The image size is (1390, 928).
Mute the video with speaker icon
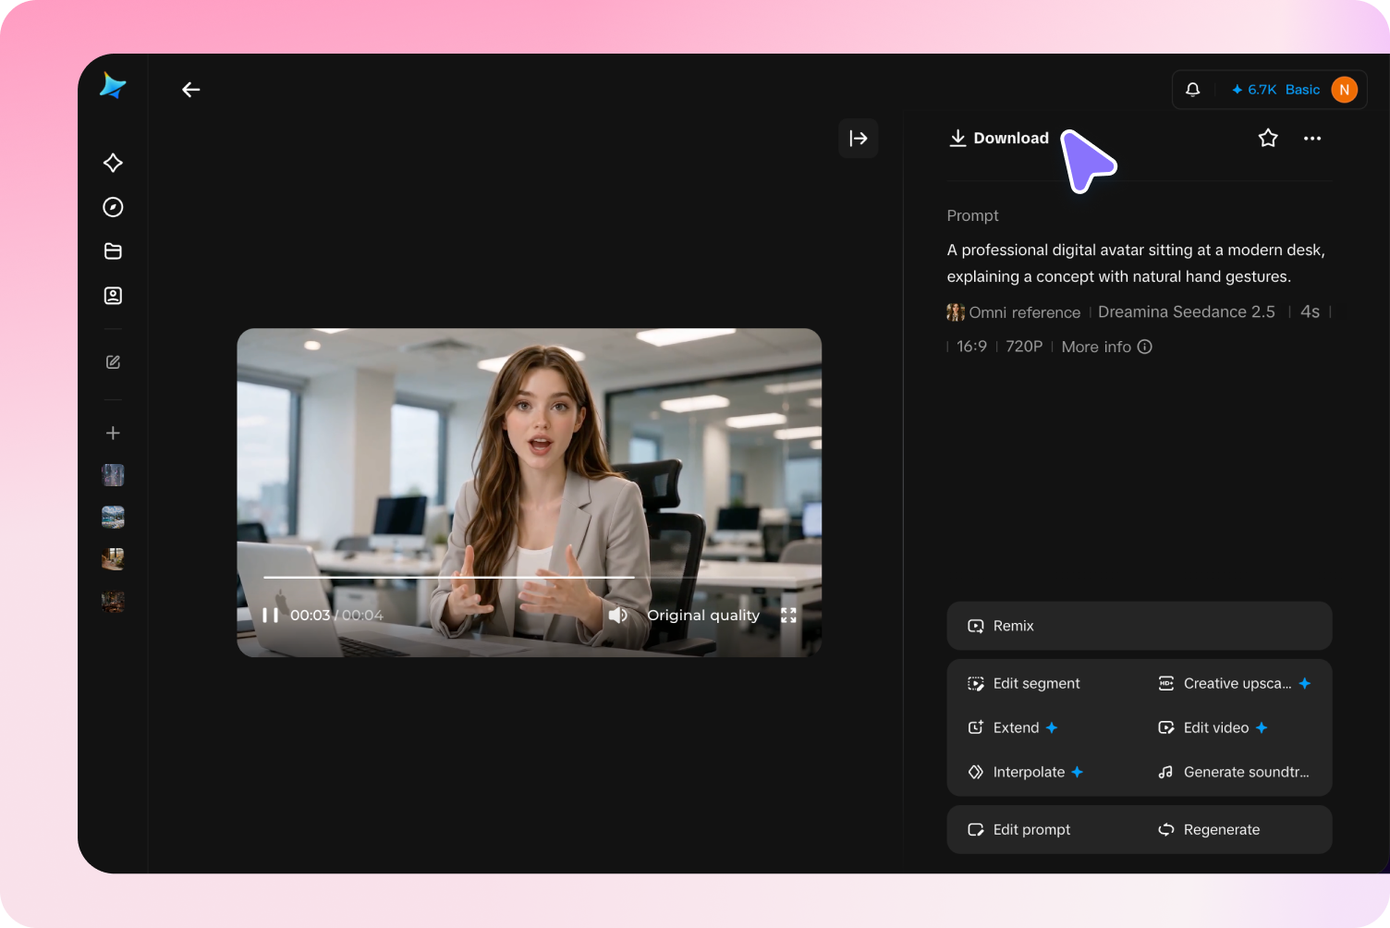click(618, 616)
